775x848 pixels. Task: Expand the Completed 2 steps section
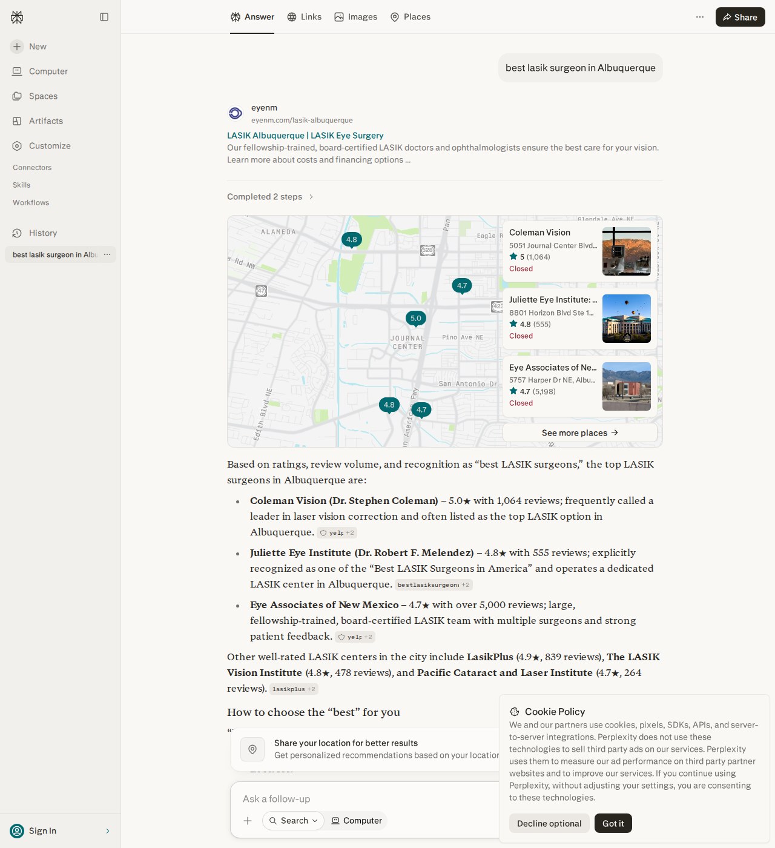click(271, 197)
